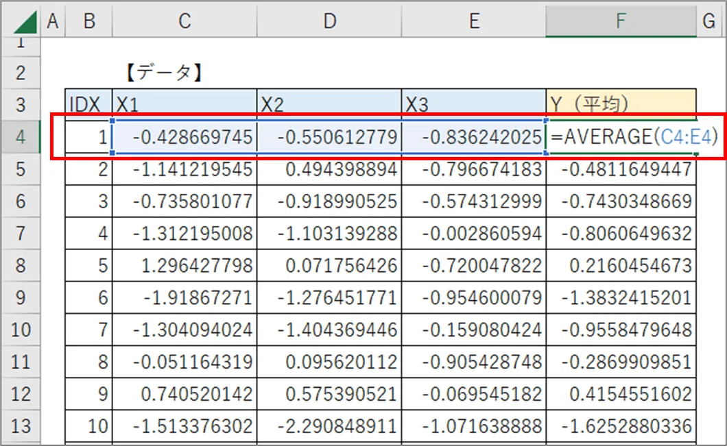Screen dimensions: 727x446
Task: Click cell with value 0.494398894
Action: [329, 169]
